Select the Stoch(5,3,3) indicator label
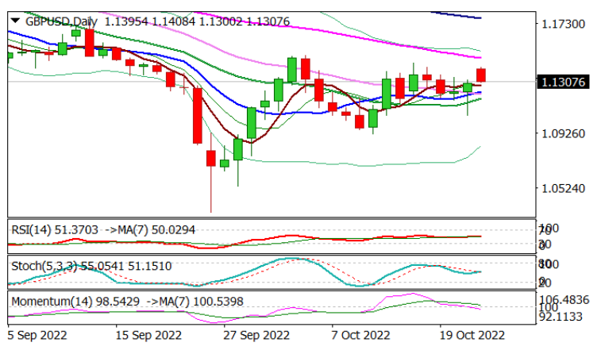 click(44, 266)
